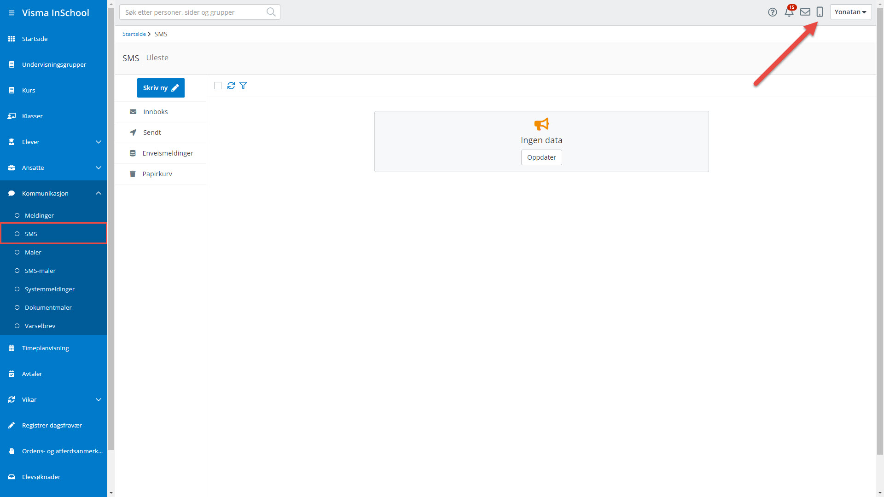The height and width of the screenshot is (497, 884).
Task: Click the Uleste heading text
Action: 157,58
